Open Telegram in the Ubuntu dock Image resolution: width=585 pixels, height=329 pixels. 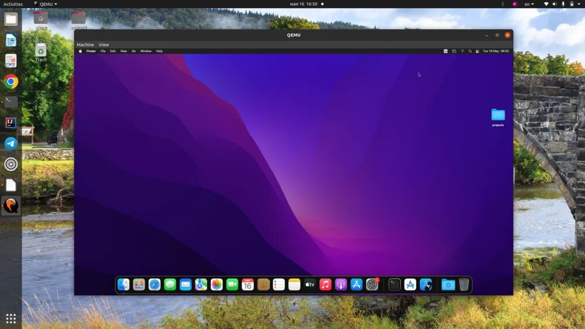pyautogui.click(x=11, y=143)
